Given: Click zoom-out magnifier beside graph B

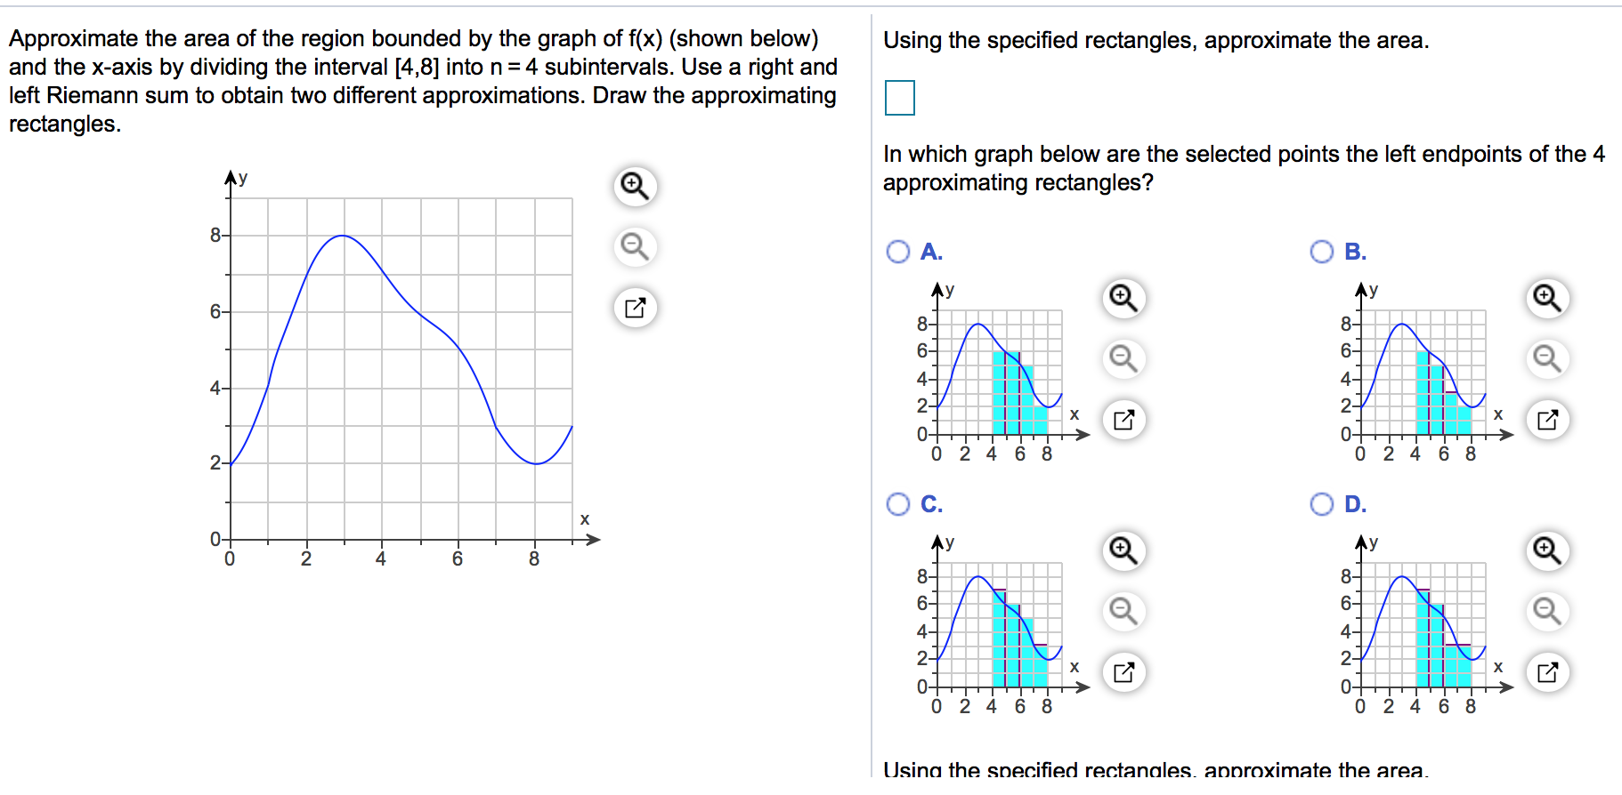Looking at the screenshot, I should (x=1547, y=360).
